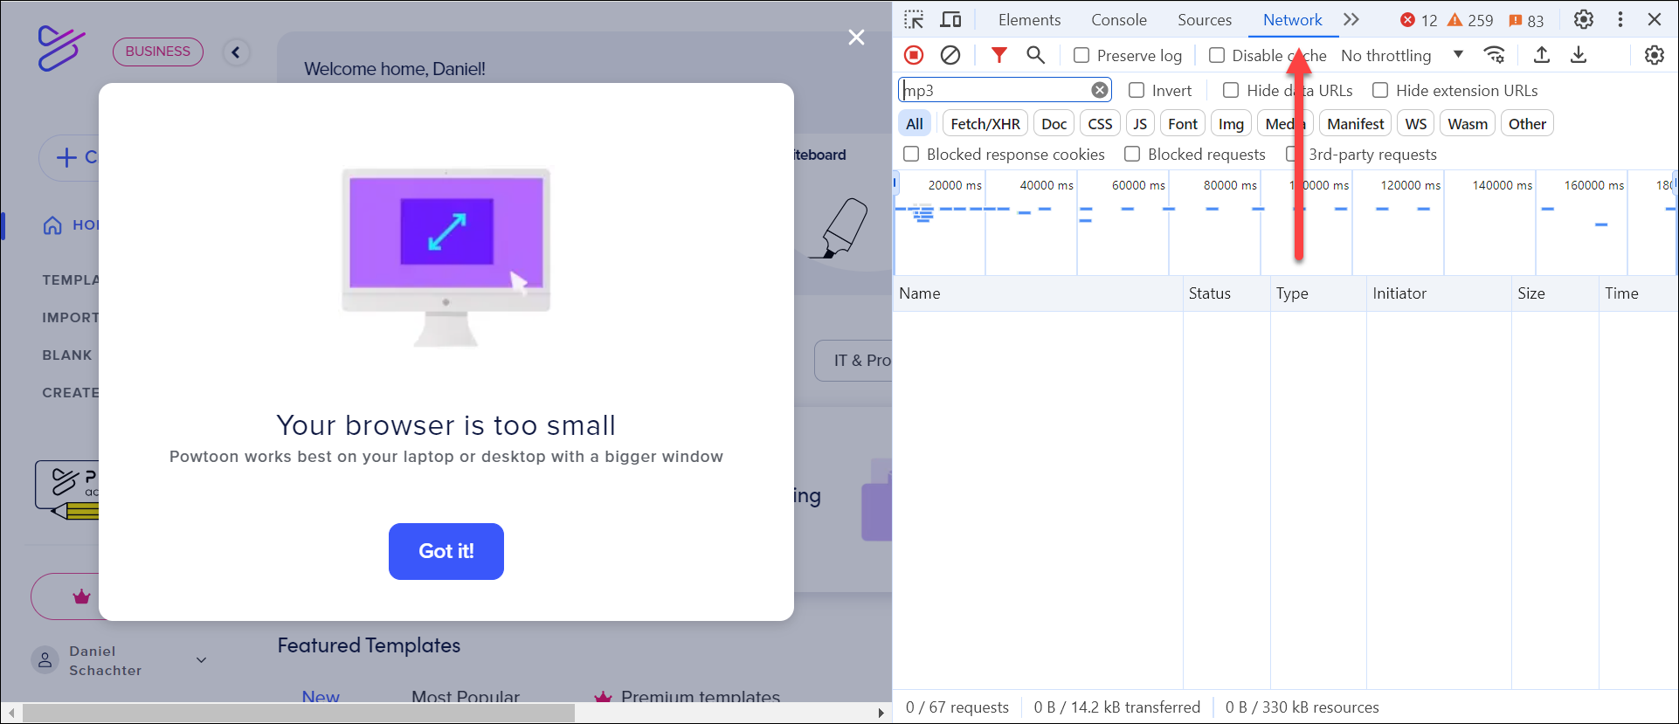
Task: Open DevTools settings gear
Action: (x=1584, y=19)
